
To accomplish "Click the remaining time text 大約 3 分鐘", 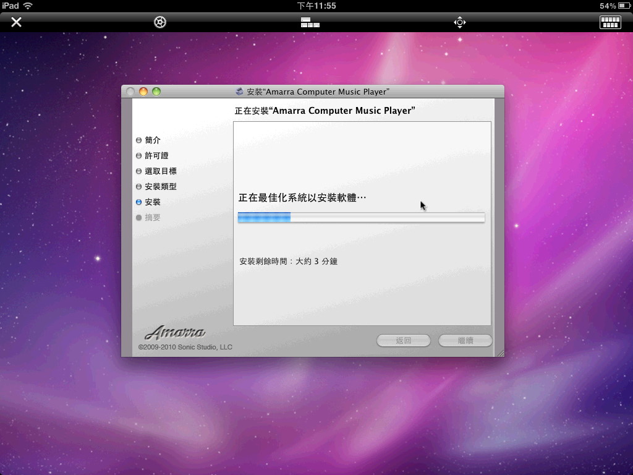I will (x=316, y=262).
